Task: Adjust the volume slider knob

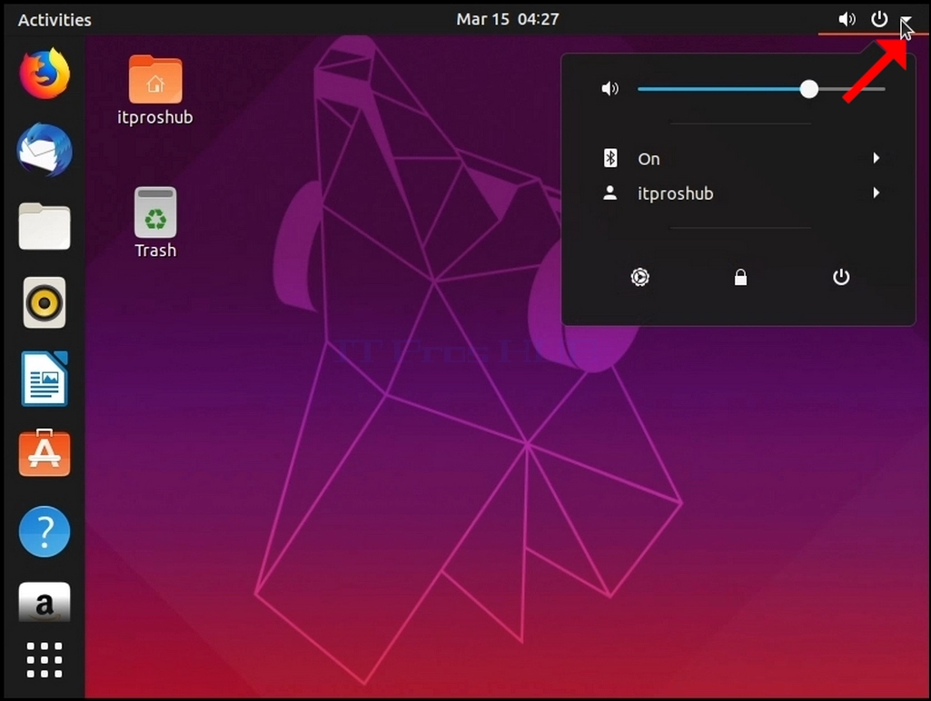Action: point(808,89)
